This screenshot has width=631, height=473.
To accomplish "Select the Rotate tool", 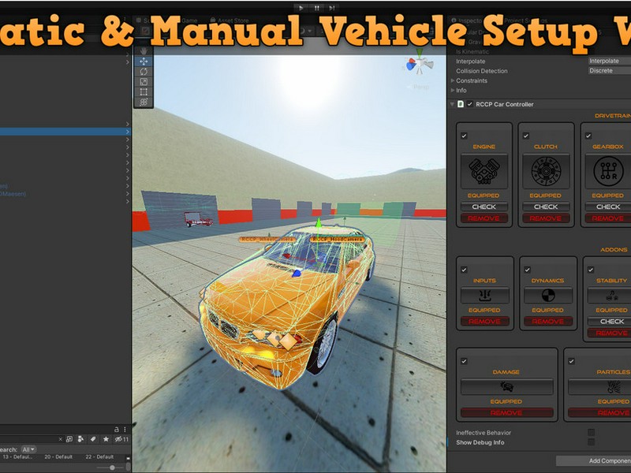I will coord(144,72).
